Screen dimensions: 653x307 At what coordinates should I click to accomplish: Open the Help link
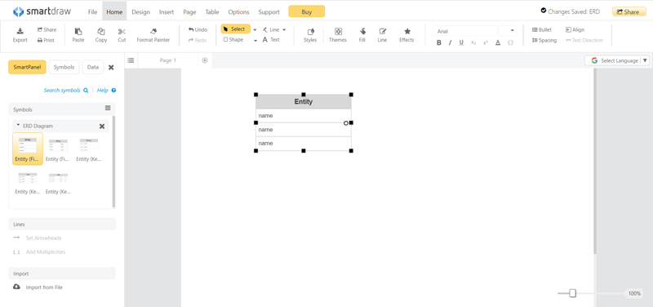point(106,90)
